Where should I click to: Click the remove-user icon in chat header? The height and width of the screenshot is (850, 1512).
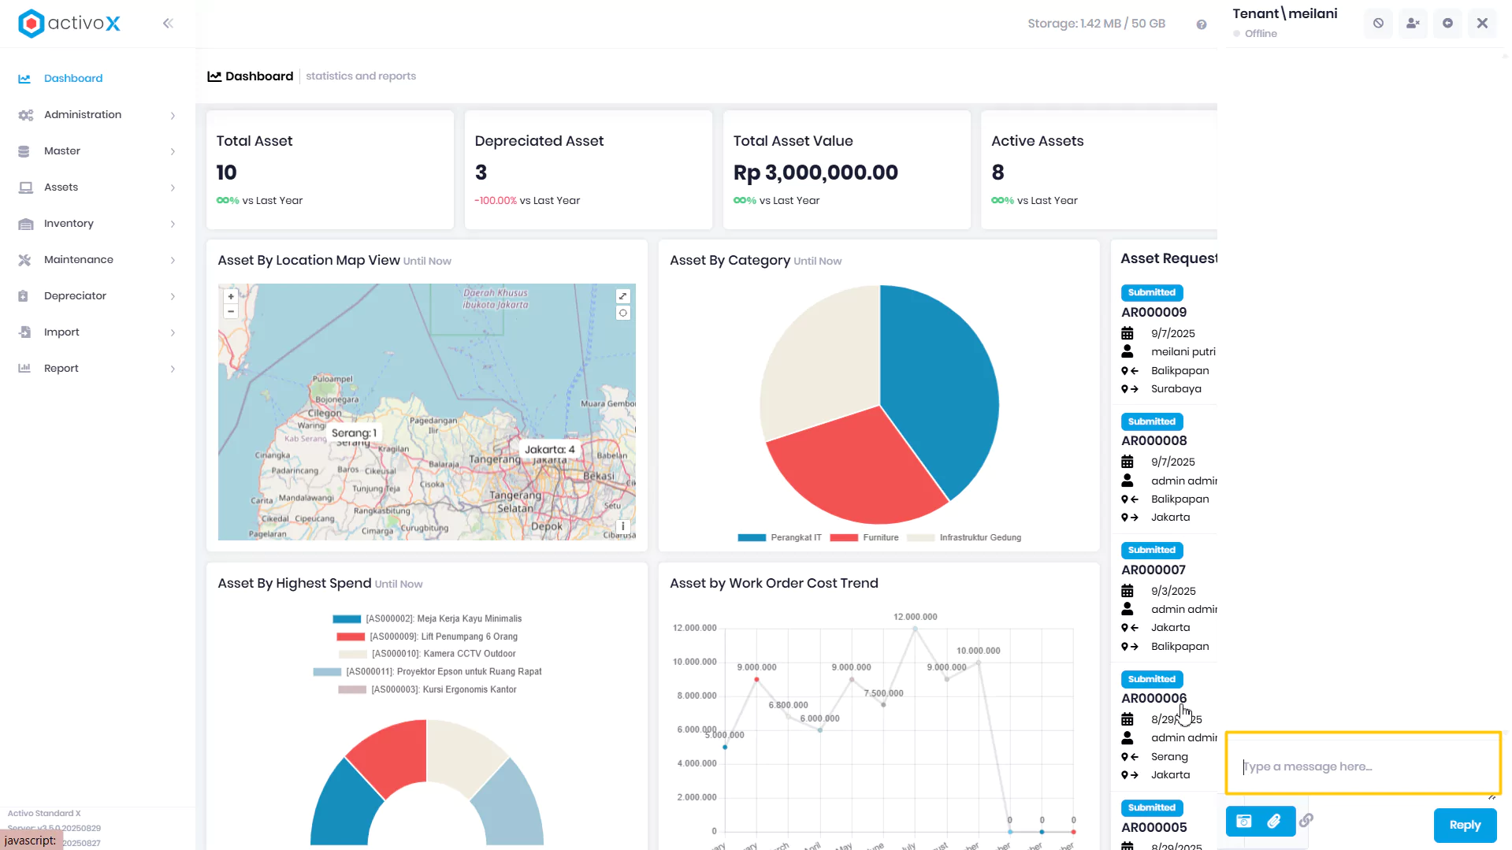point(1413,24)
